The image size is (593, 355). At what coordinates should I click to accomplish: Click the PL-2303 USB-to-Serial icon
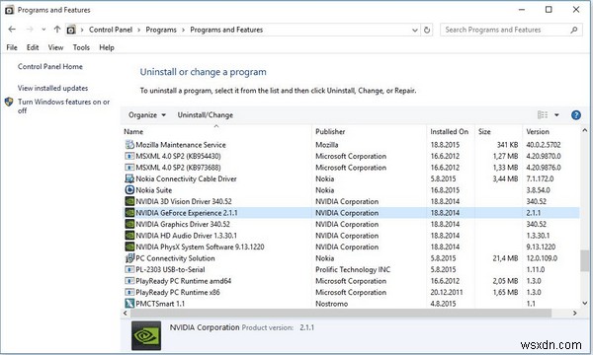pos(129,269)
